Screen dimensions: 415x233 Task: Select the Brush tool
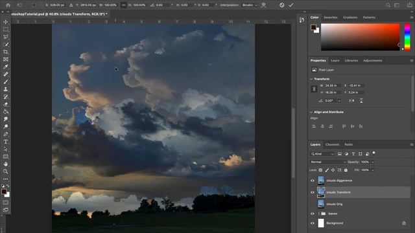[x=6, y=82]
